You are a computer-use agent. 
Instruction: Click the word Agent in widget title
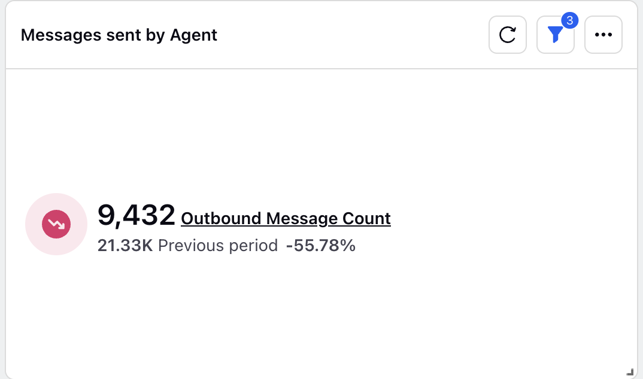[193, 36]
